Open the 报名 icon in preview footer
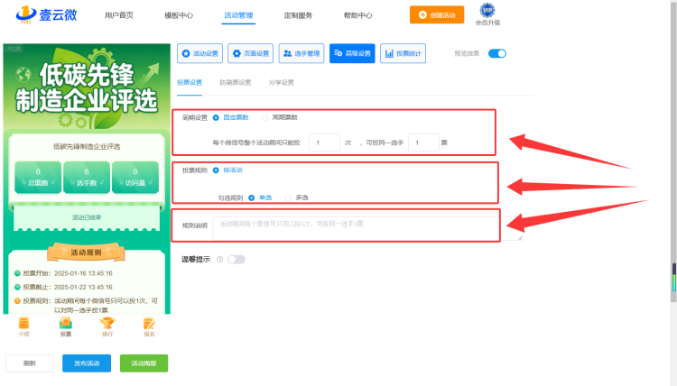Viewport: 677px width, 386px height. [149, 326]
